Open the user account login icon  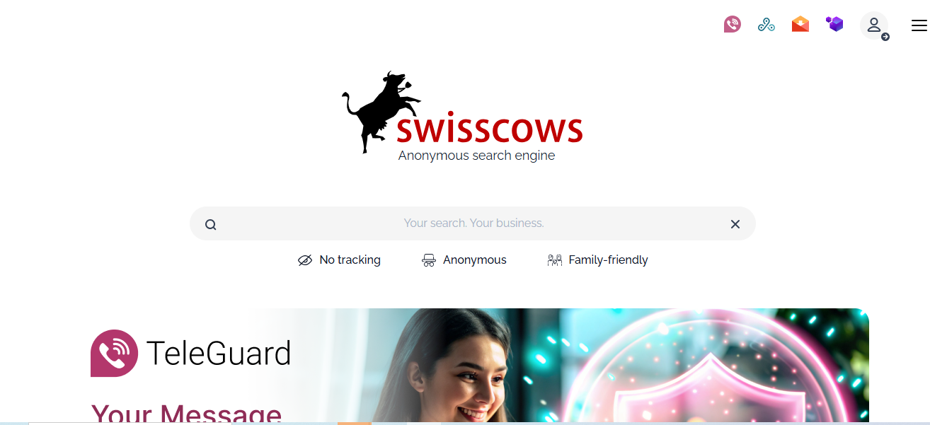tap(875, 25)
